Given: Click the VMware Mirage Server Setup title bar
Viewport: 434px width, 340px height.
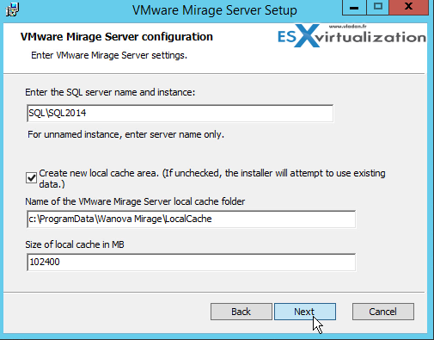Looking at the screenshot, I should click(215, 10).
